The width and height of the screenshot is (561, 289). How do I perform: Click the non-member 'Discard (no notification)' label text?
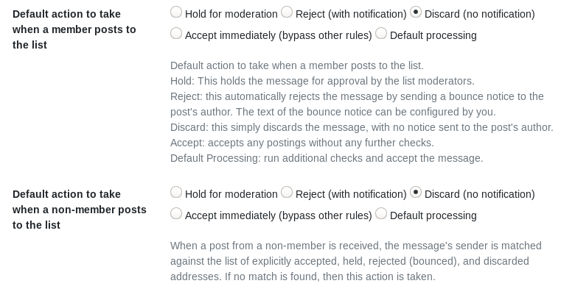[480, 194]
